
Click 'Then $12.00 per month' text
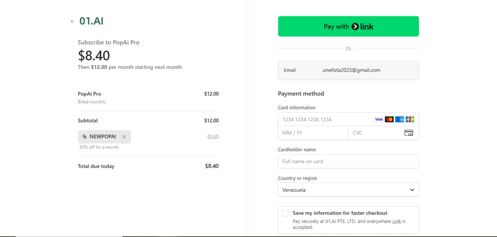(x=130, y=67)
